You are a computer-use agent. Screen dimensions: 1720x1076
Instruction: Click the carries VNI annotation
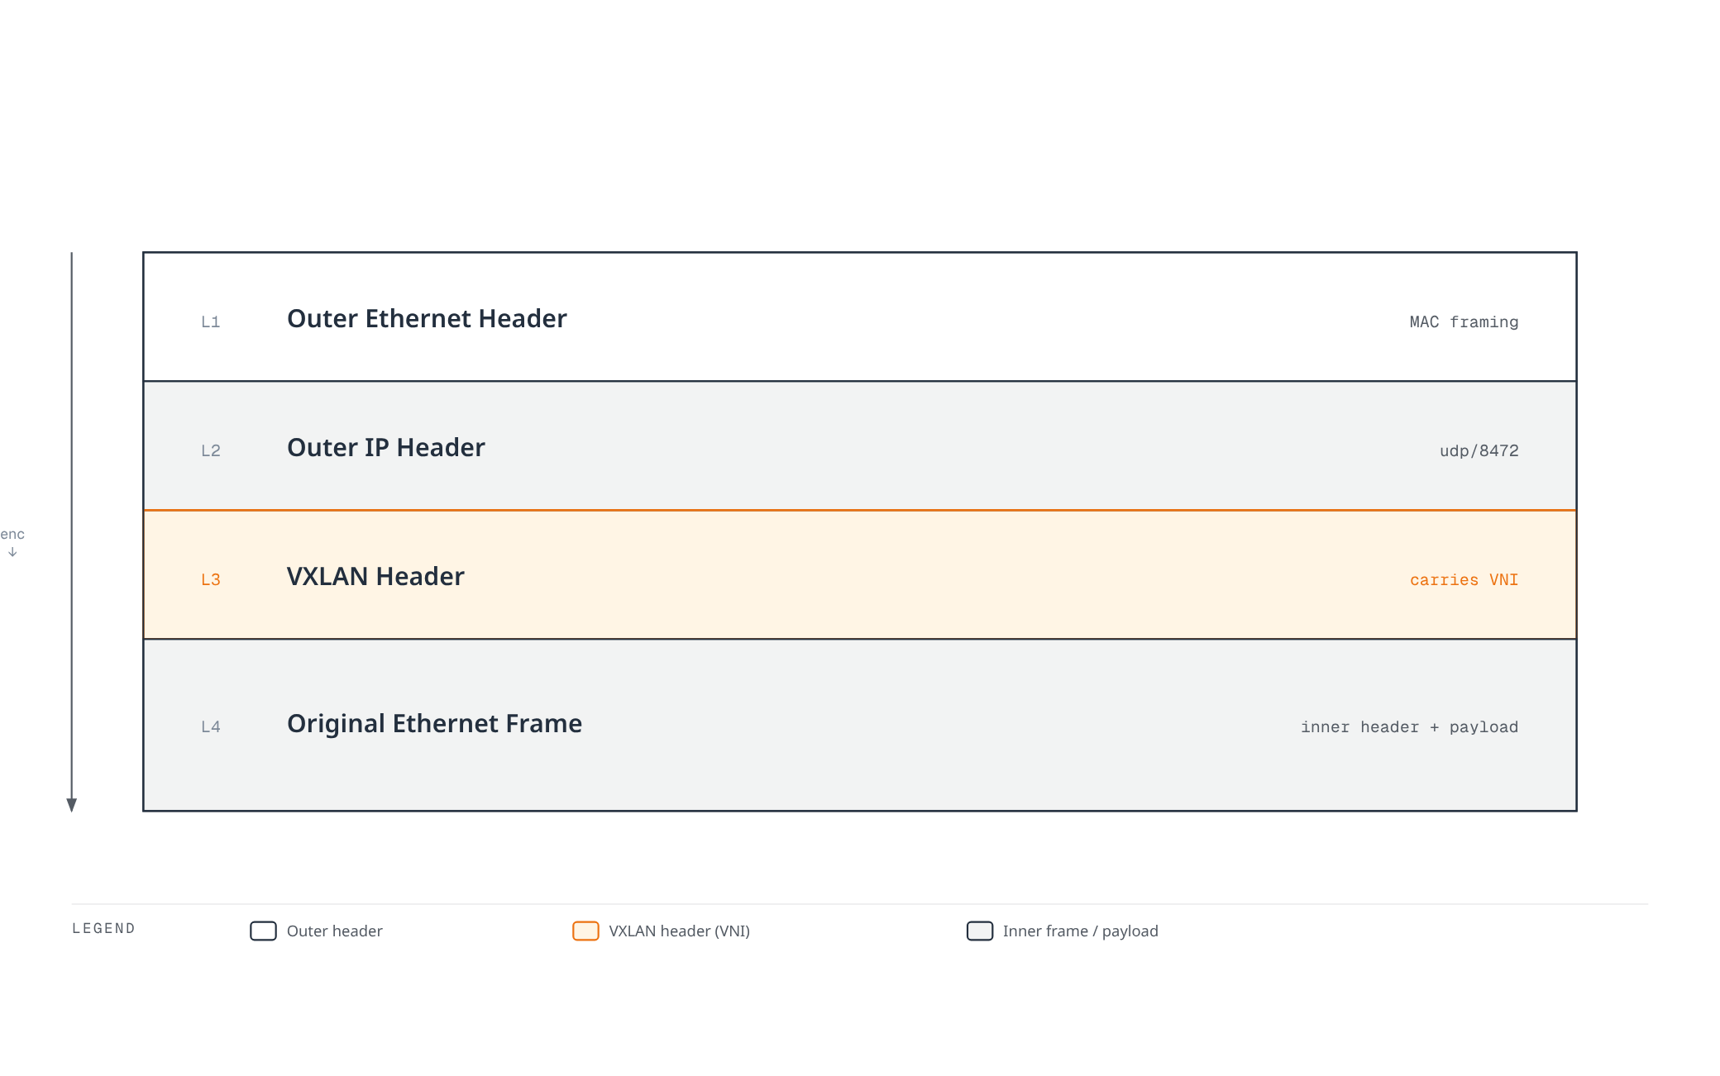coord(1464,579)
